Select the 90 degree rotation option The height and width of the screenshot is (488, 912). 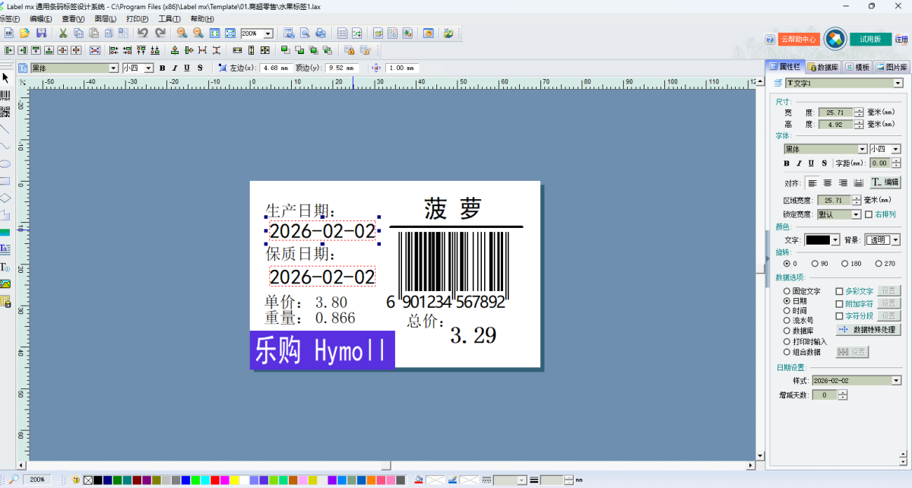(815, 264)
